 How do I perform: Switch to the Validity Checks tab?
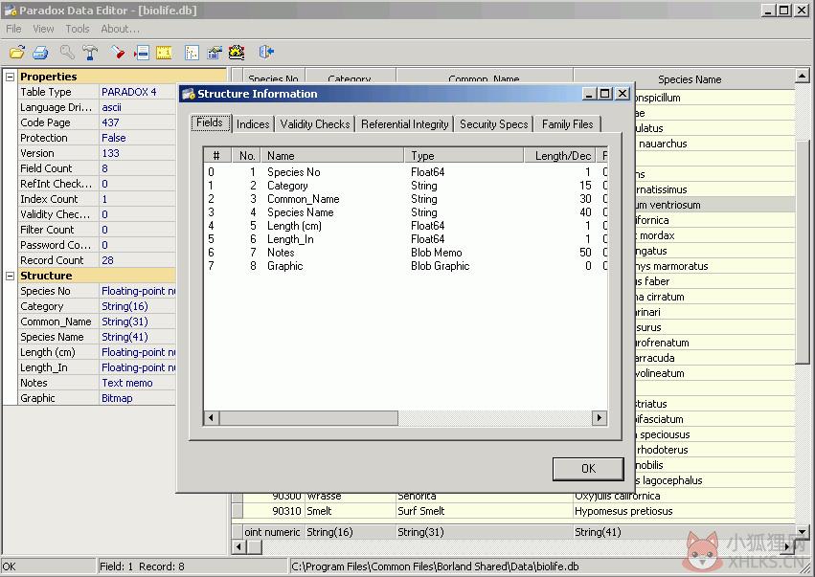pos(315,124)
